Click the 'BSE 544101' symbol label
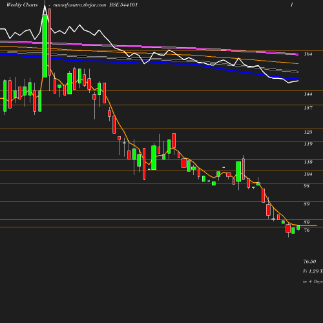This screenshot has height=323, width=323. click(123, 5)
